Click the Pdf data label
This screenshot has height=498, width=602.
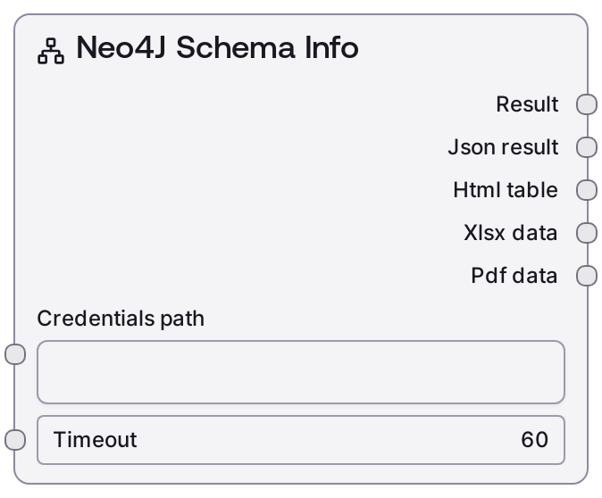[514, 276]
